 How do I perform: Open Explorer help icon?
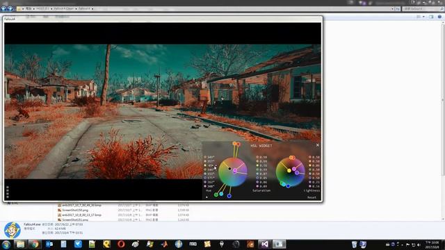[x=439, y=17]
